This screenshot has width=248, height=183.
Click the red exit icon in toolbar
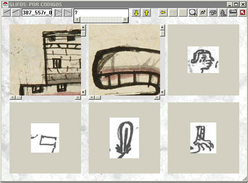point(242,13)
